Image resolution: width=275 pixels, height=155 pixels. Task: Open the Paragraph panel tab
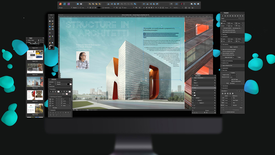pos(226,13)
